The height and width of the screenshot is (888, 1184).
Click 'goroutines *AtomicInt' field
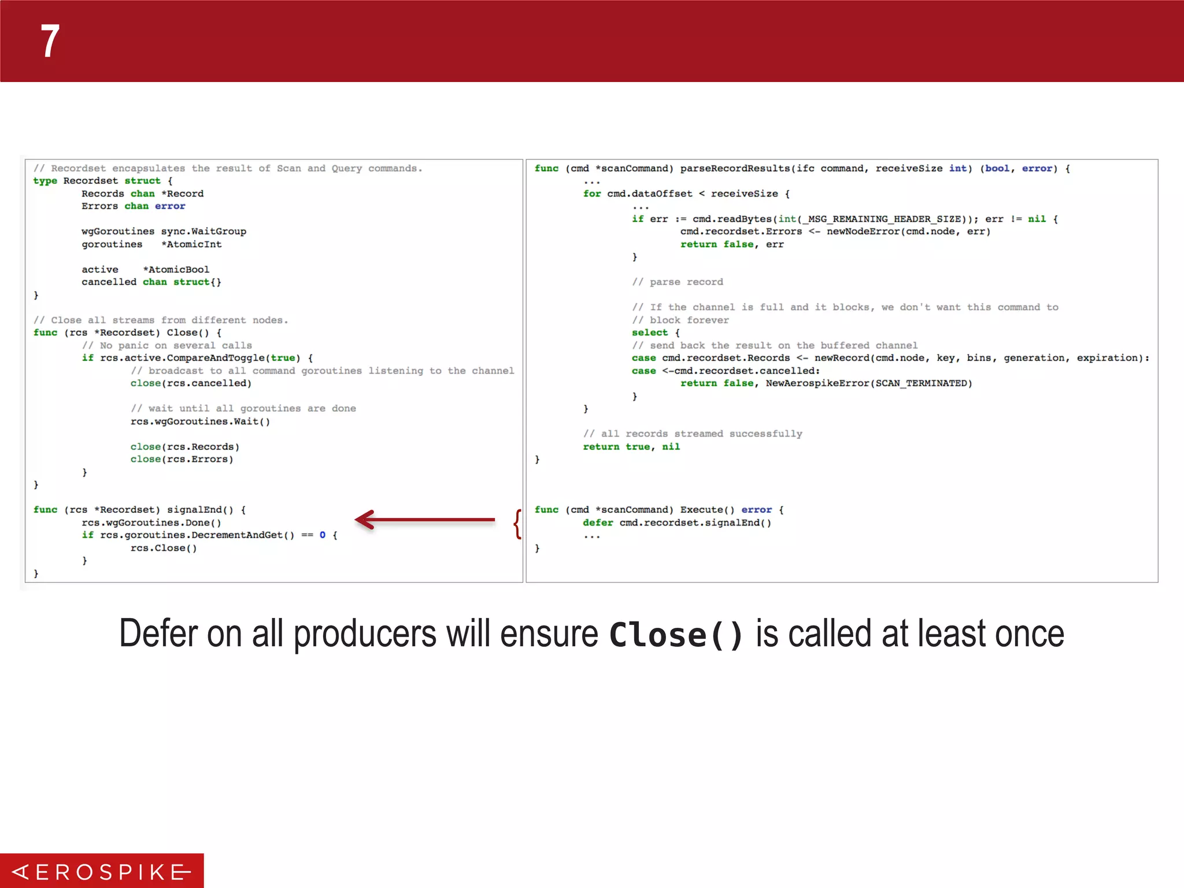click(x=151, y=244)
